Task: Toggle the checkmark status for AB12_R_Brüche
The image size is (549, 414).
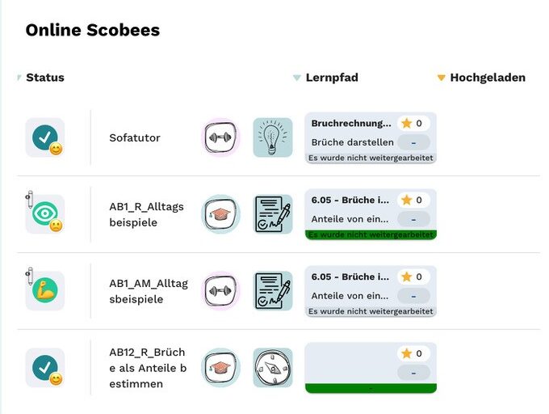Action: 44,368
